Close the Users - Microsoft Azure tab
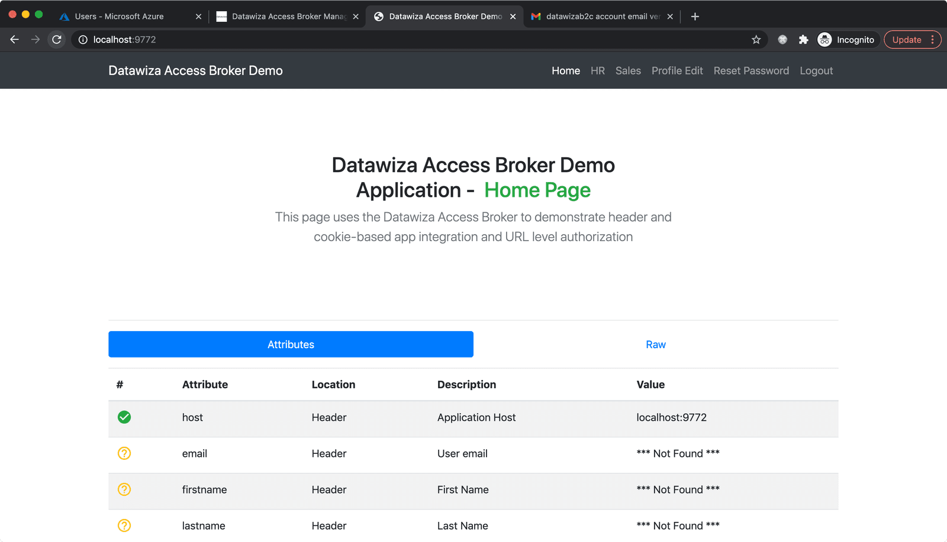 (198, 17)
